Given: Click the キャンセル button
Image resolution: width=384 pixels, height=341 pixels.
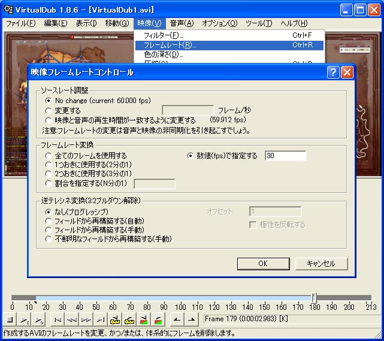Looking at the screenshot, I should coord(321,264).
